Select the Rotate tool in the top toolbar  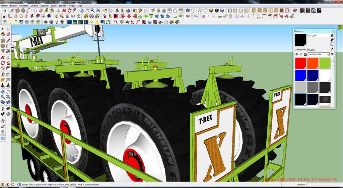70,10
